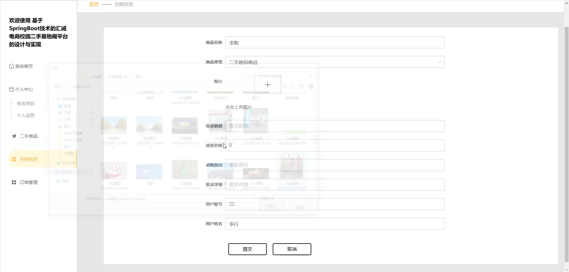This screenshot has height=272, width=569.
Task: Click the 点击上传图片 hint text
Action: pos(239,107)
